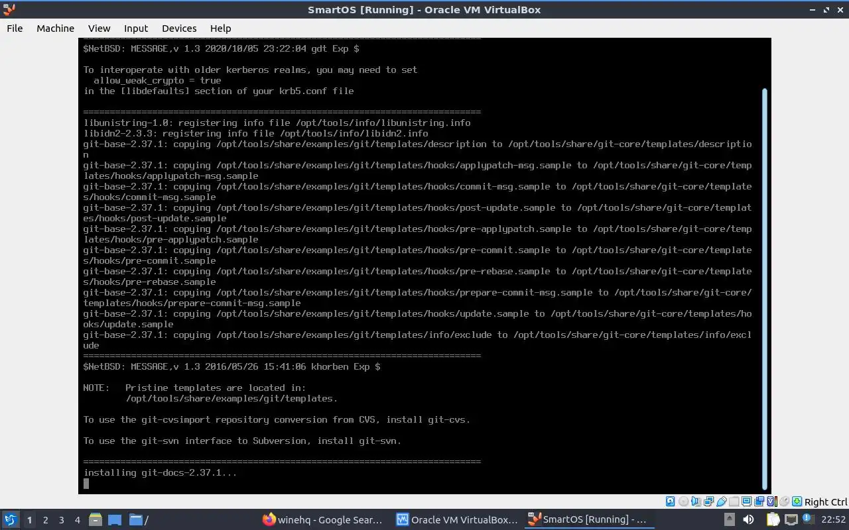This screenshot has height=530, width=849.
Task: Click the blue show desktop icon in taskbar
Action: 115,520
